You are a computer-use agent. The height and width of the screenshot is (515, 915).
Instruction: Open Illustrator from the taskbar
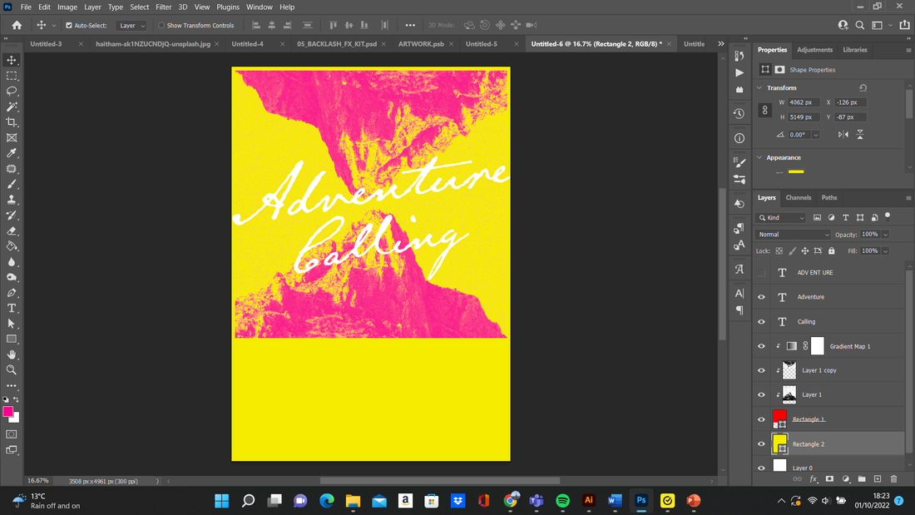coord(589,500)
